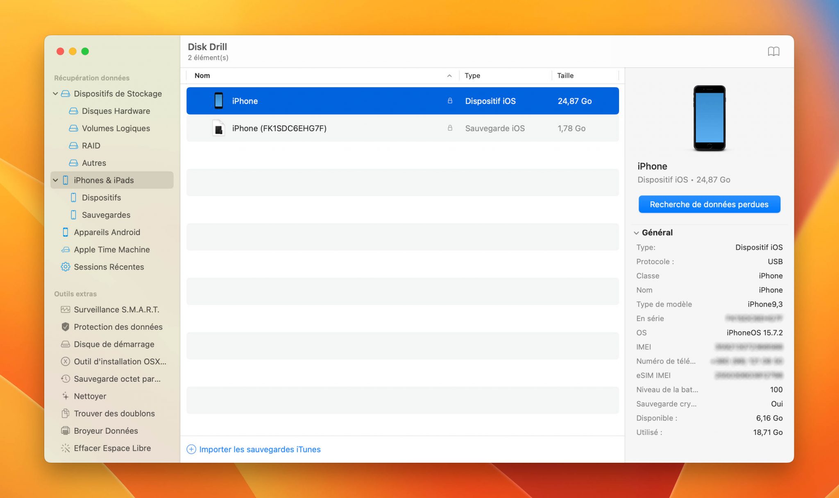
Task: Click the Broyeur Données shredder icon
Action: pyautogui.click(x=66, y=431)
